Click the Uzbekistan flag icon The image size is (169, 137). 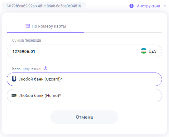(144, 51)
